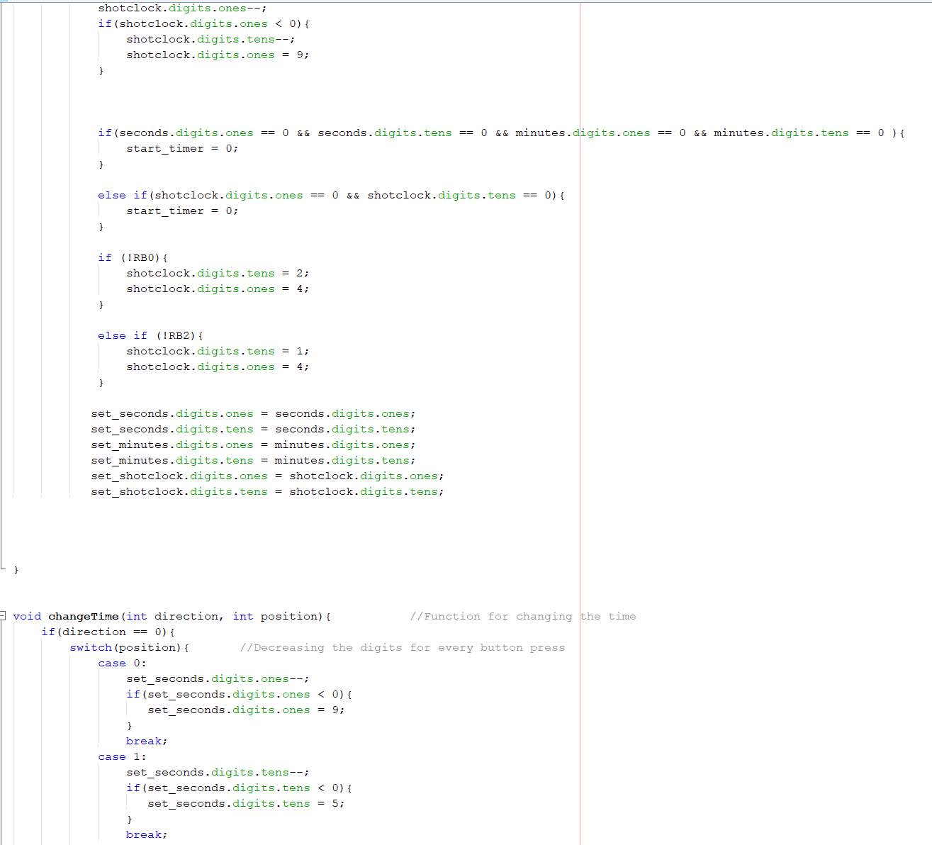Click 'set_shotclock.digits.ones = shotclock.digits.ones;' line
Screen dimensions: 932x845
pos(267,476)
